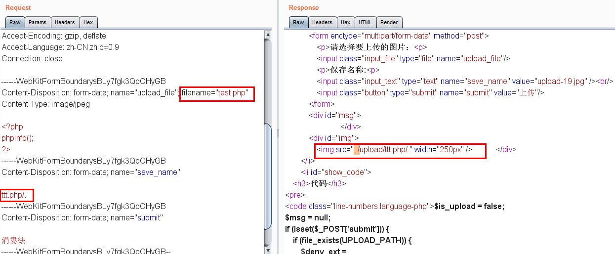This screenshot has width=615, height=254.
Task: Open the Request Hex tab
Action: (x=88, y=22)
